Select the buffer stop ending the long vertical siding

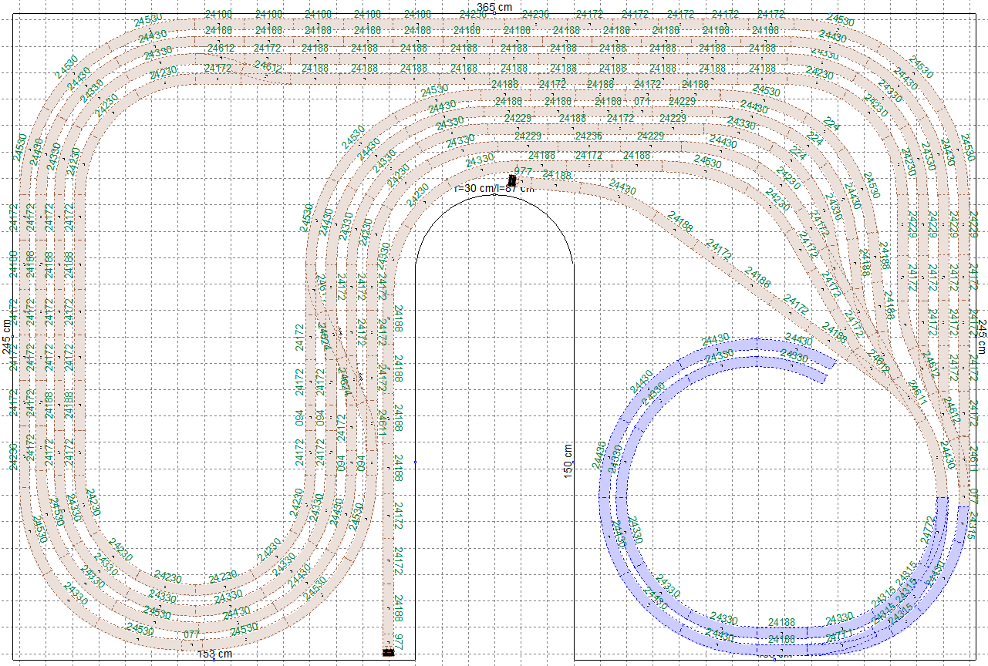click(388, 653)
